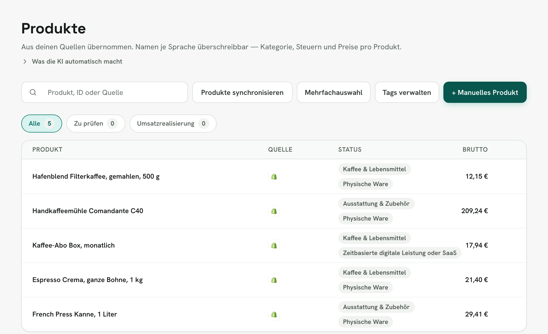
Task: Open product 'Kaffee-Abo Box, monatlich'
Action: [x=74, y=245]
